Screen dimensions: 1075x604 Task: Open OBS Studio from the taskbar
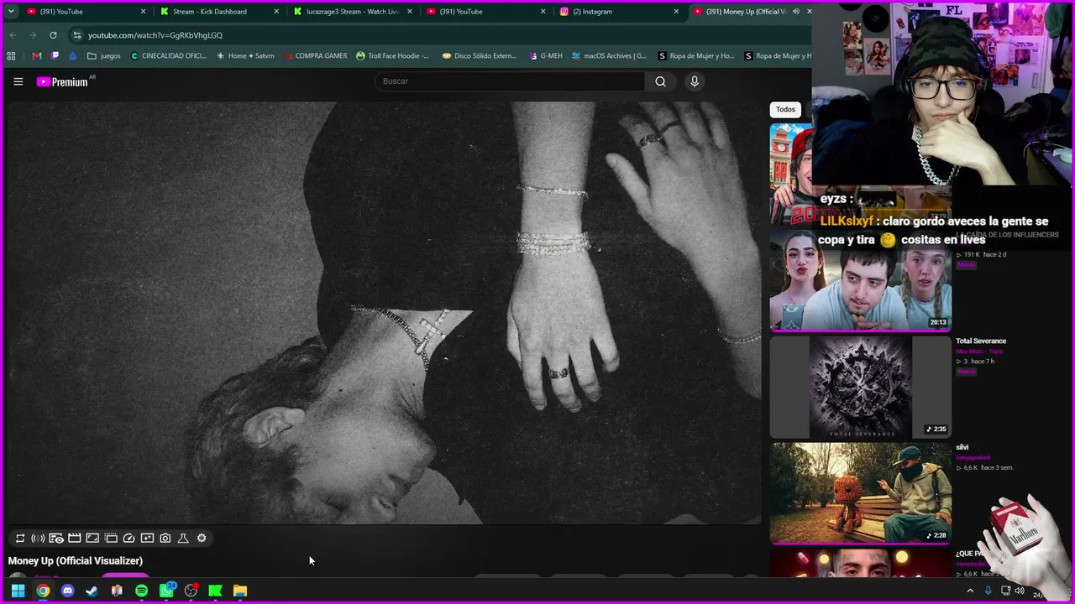tap(191, 591)
